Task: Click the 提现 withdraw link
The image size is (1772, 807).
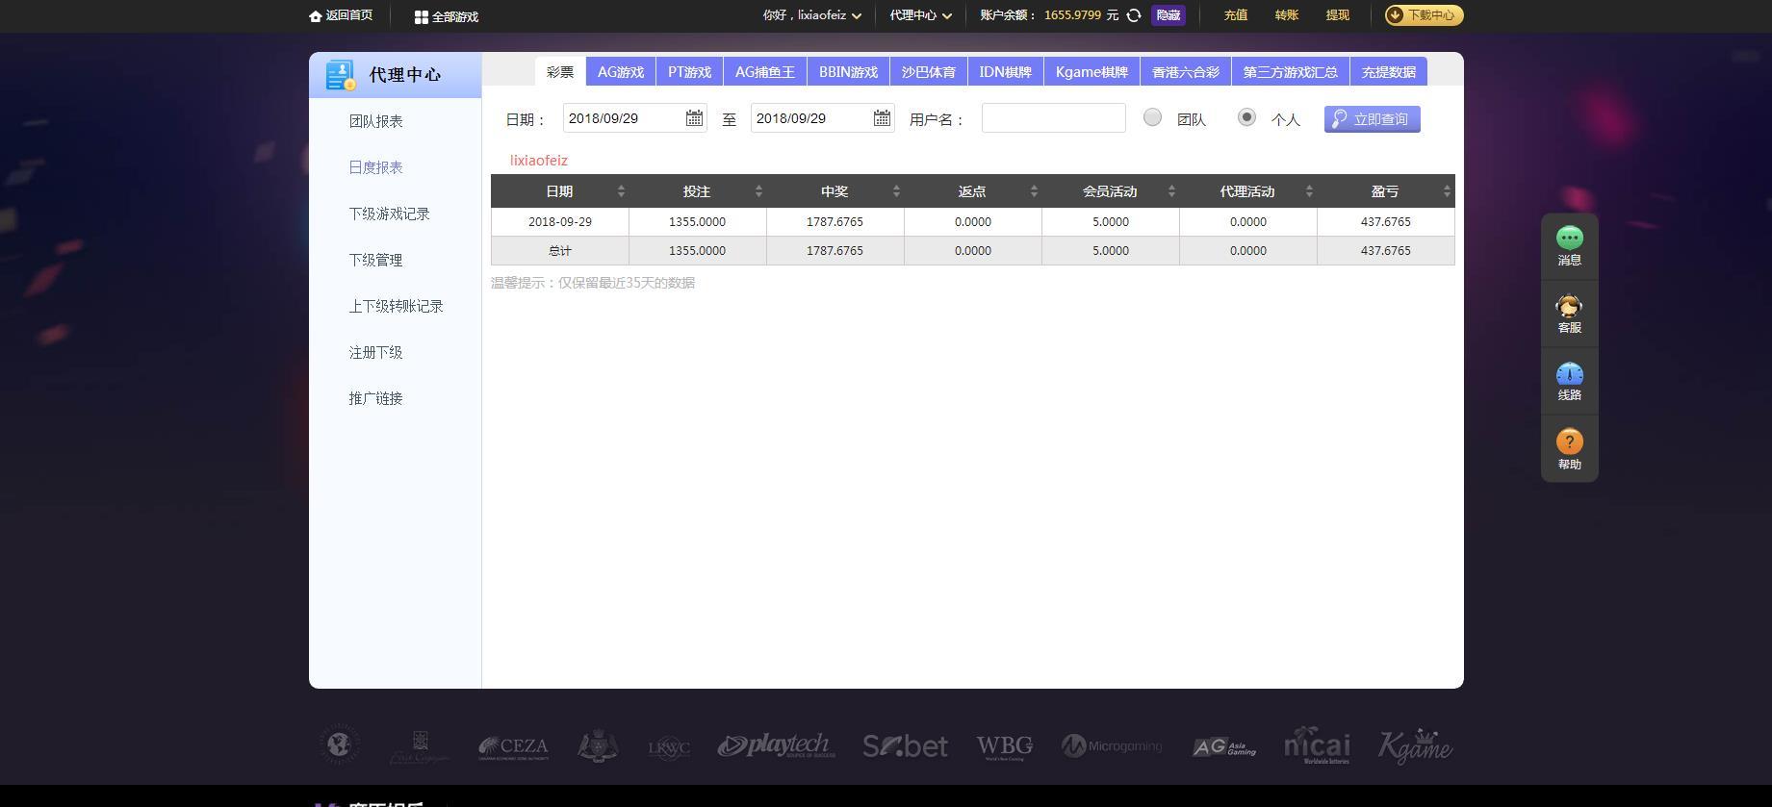Action: point(1338,15)
